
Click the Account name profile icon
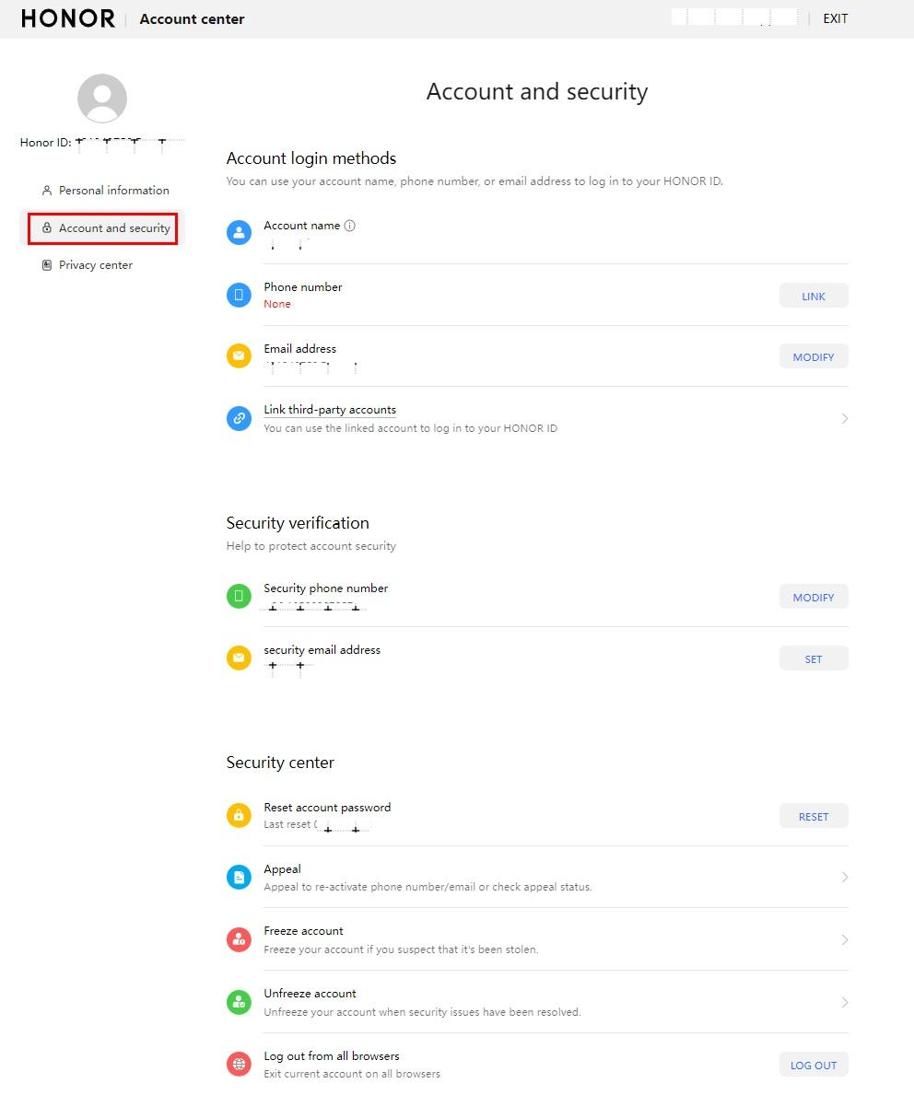(239, 232)
